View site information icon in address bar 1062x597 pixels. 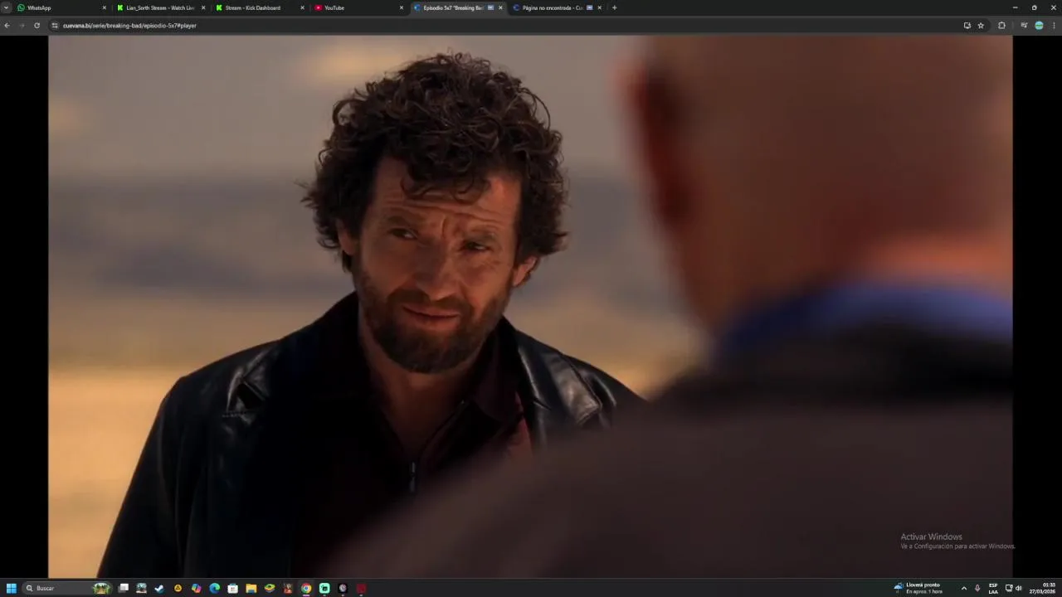tap(55, 26)
